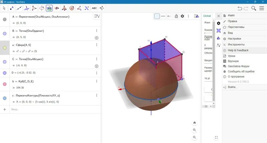Toggle visibility of point B
This screenshot has width=267, height=143.
click(x=5, y=34)
